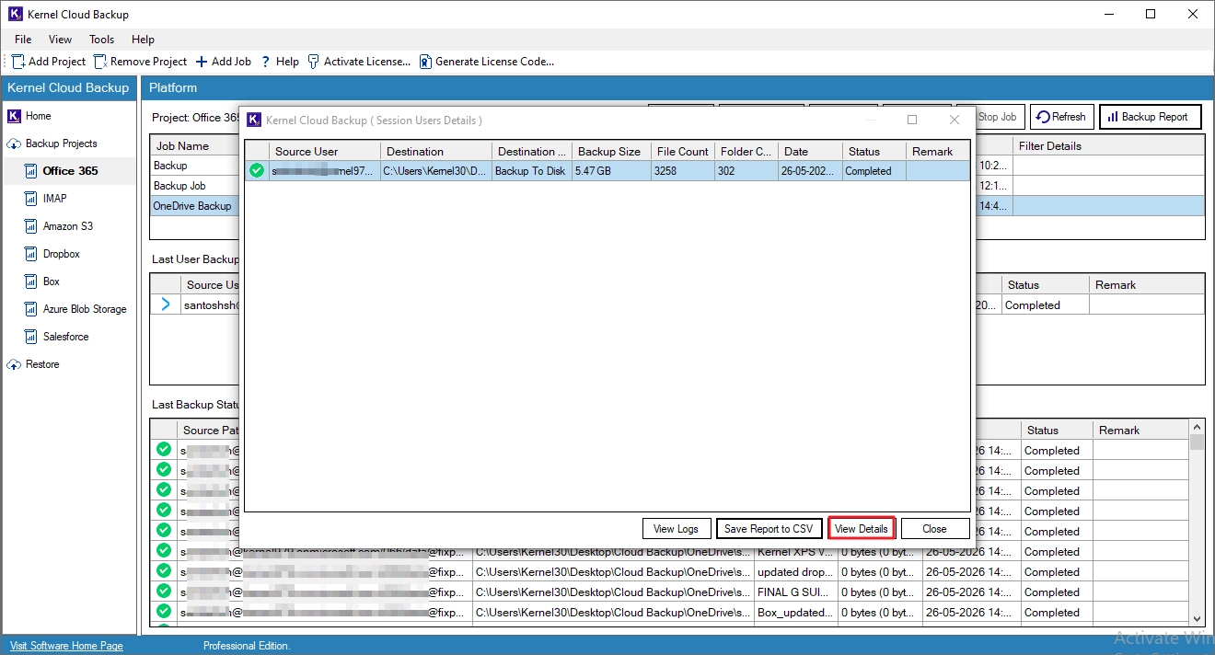This screenshot has width=1215, height=655.
Task: Click the Backup Report button
Action: tap(1150, 117)
